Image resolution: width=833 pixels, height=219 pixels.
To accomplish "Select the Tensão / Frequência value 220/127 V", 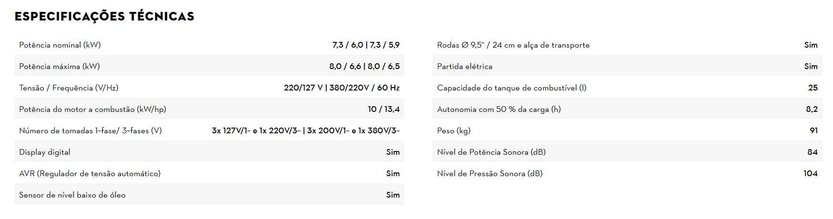I will point(303,88).
